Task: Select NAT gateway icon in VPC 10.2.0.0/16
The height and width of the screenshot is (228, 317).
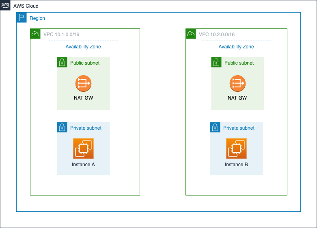Action: [237, 83]
